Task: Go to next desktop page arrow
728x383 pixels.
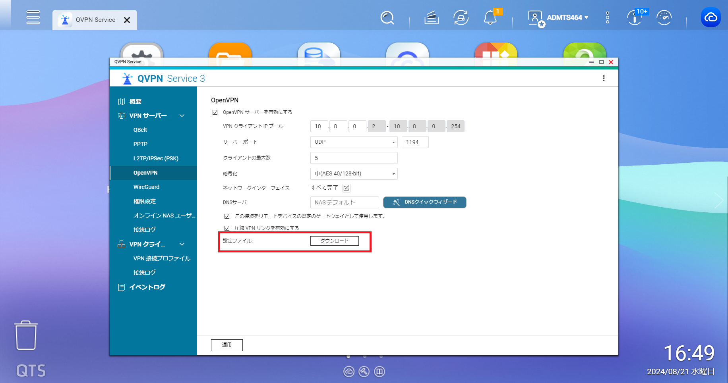Action: [719, 200]
